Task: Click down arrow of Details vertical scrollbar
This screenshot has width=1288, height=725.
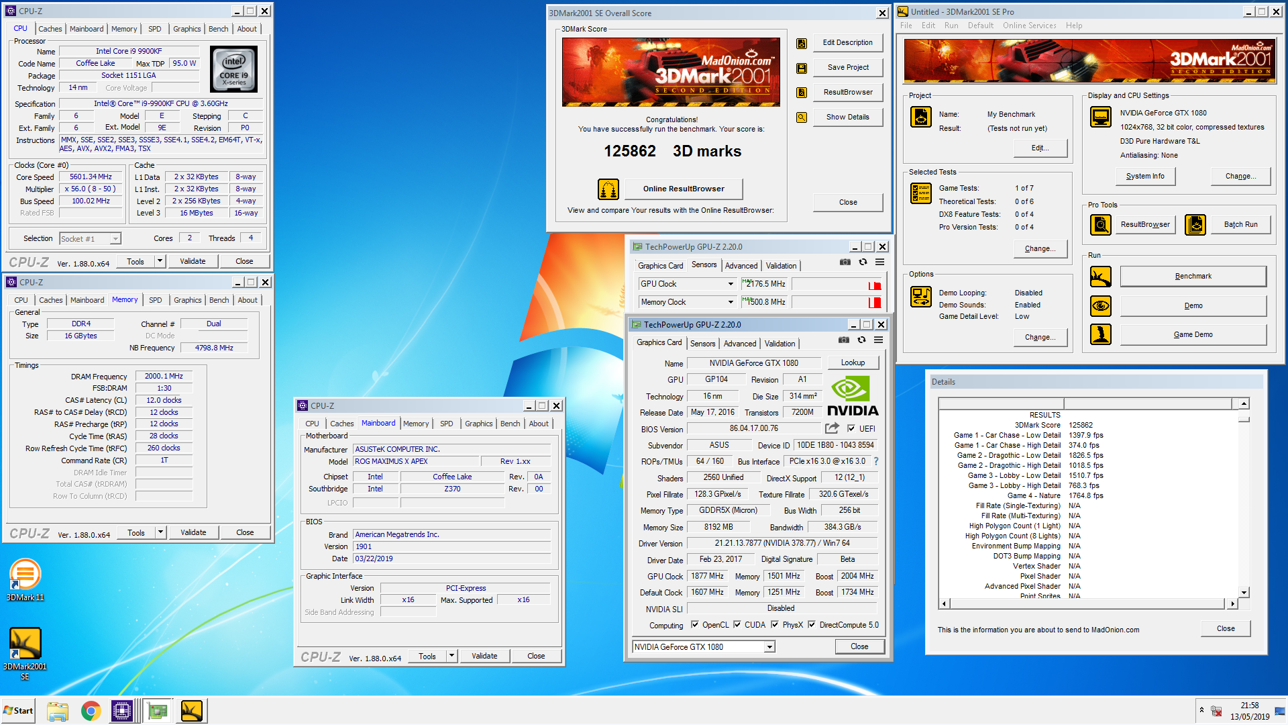Action: point(1244,593)
